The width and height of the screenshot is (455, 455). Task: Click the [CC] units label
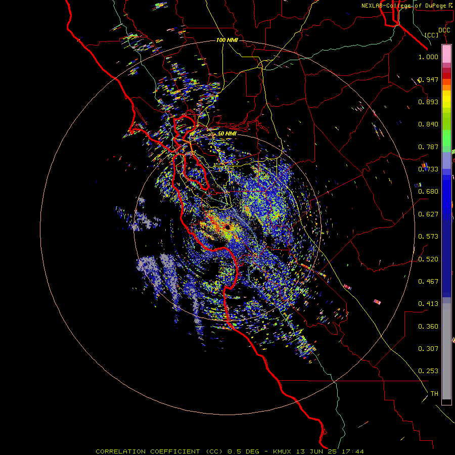432,35
